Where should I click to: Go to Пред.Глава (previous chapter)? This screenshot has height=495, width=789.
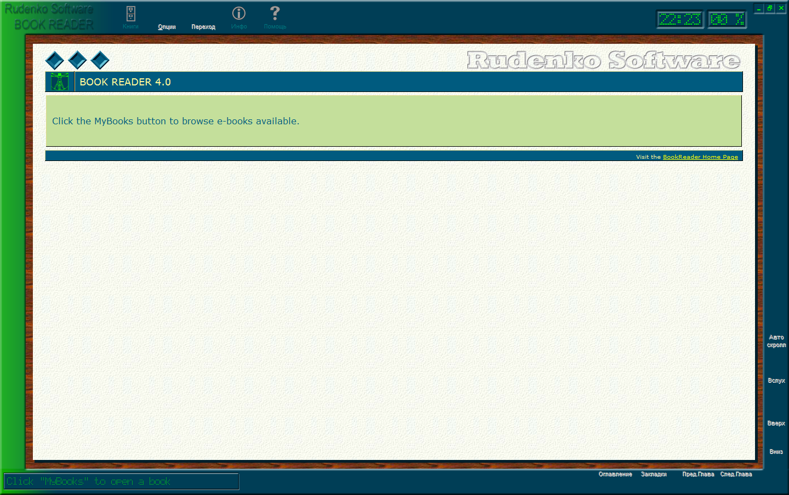[x=698, y=474]
